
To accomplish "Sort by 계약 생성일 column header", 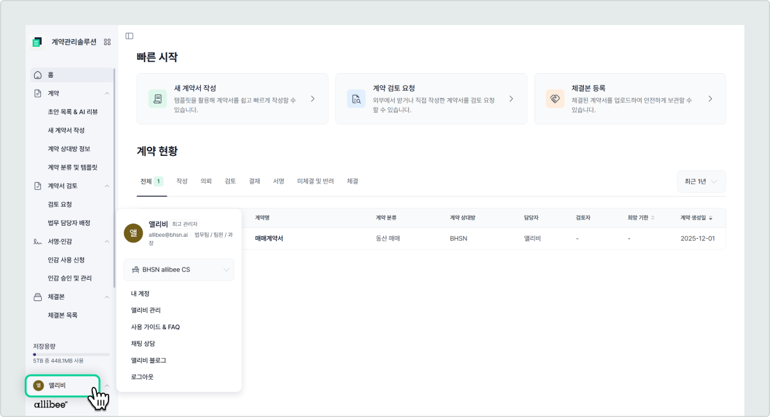I will [x=696, y=218].
